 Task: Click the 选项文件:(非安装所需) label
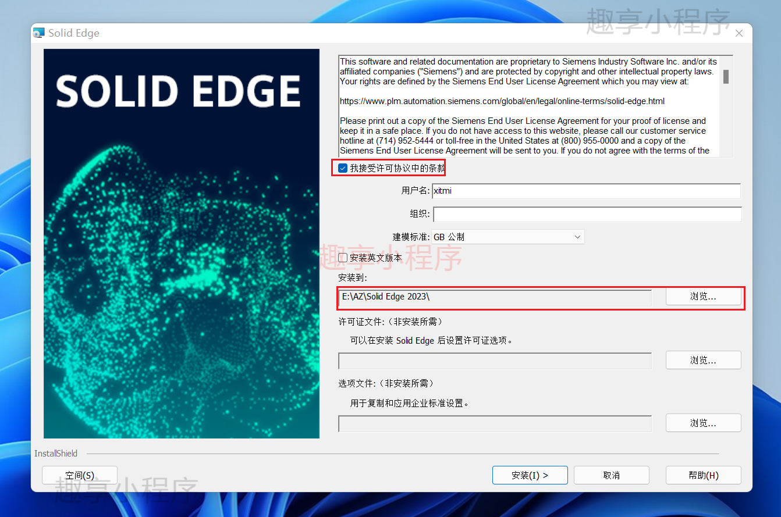pos(388,383)
